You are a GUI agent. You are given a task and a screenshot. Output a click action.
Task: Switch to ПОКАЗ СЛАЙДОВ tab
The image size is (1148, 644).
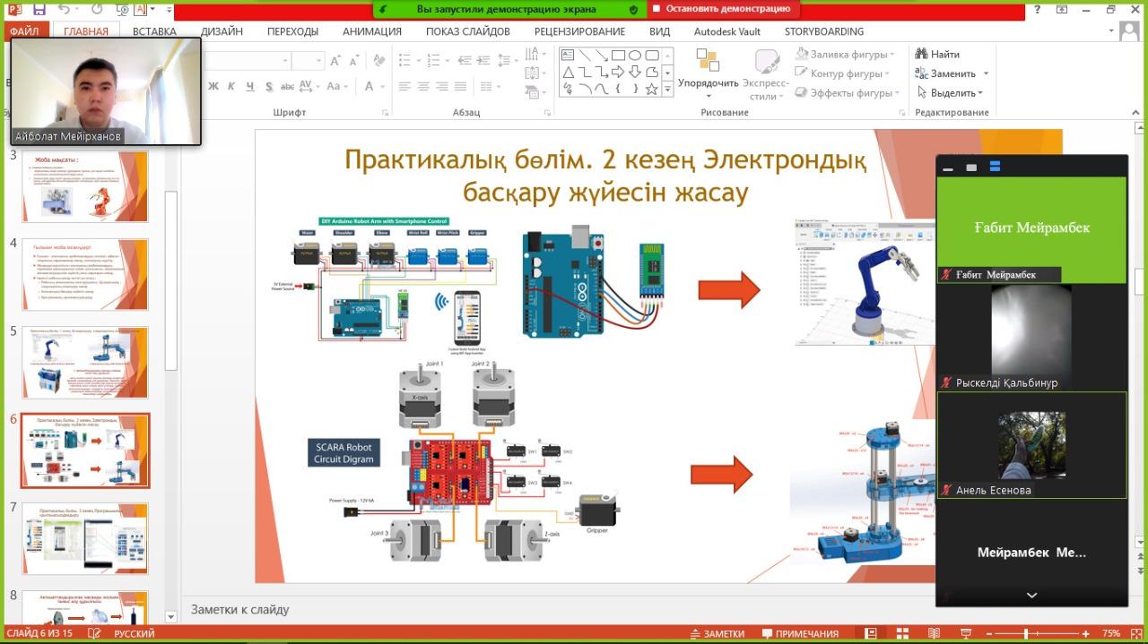pos(467,31)
